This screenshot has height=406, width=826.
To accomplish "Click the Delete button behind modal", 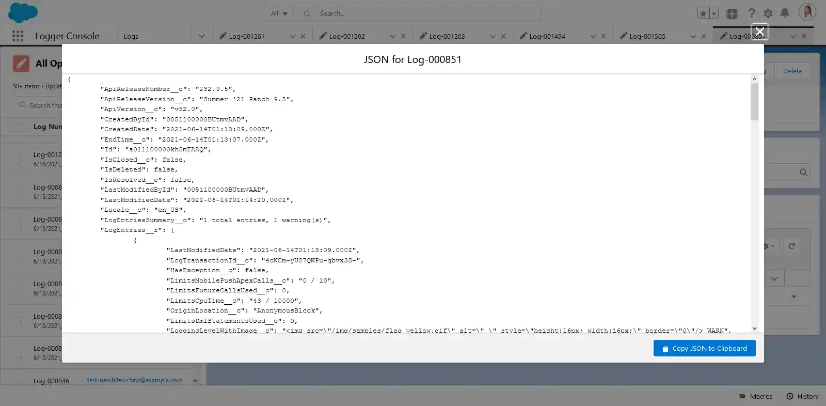I will pos(792,71).
